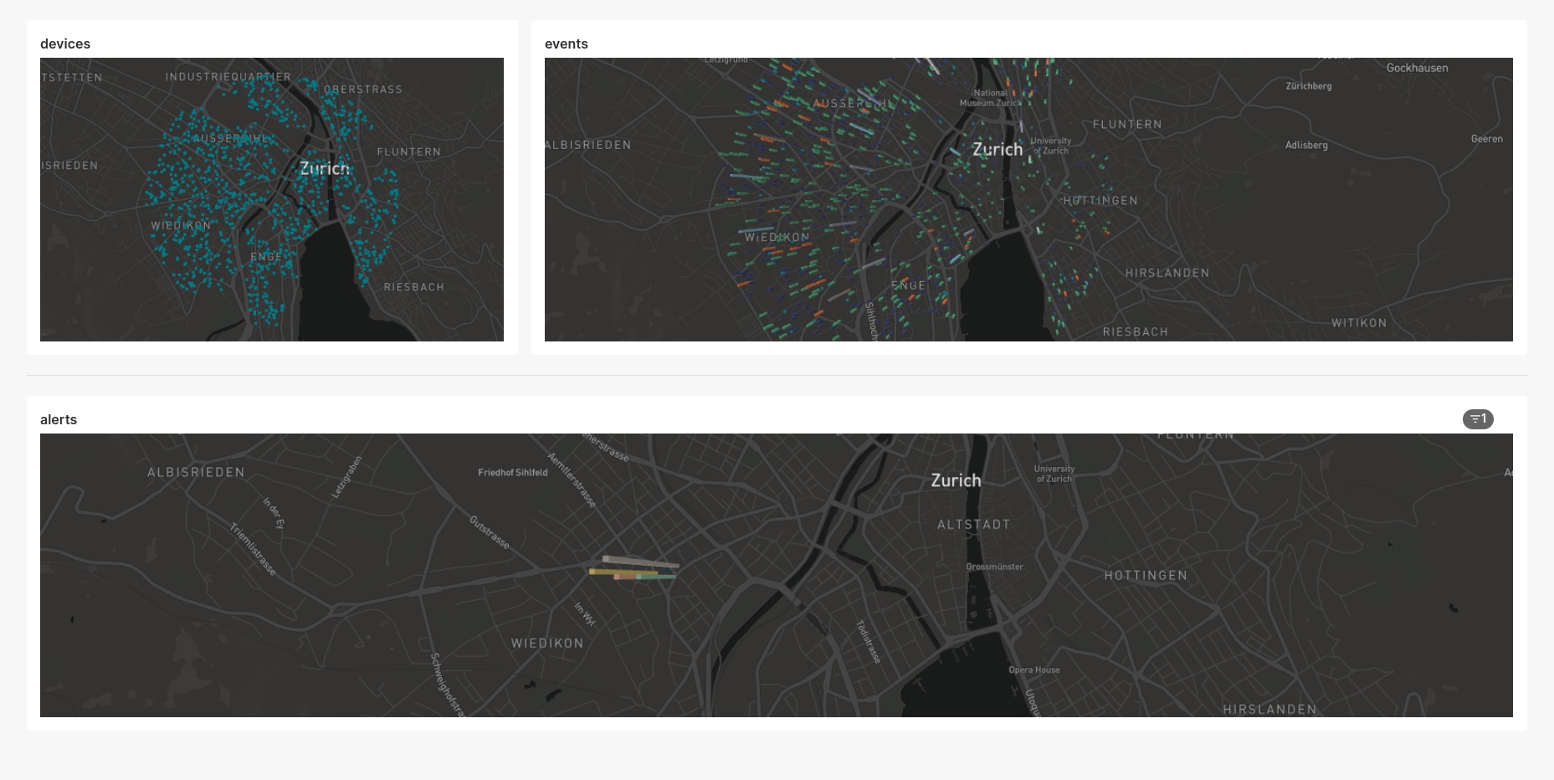Screen dimensions: 1554x780
Task: Open the filter badge on the alerts panel
Action: [x=1478, y=418]
